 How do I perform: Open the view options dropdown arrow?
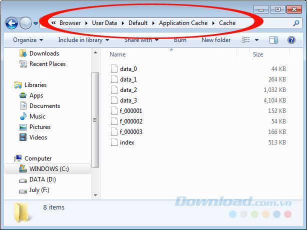pos(256,40)
